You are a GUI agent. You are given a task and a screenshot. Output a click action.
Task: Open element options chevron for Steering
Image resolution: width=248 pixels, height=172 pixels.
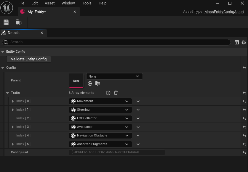(138, 110)
